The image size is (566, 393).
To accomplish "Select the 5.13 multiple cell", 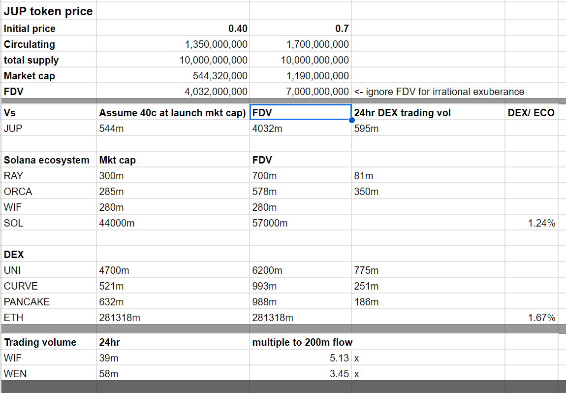I will [x=300, y=358].
